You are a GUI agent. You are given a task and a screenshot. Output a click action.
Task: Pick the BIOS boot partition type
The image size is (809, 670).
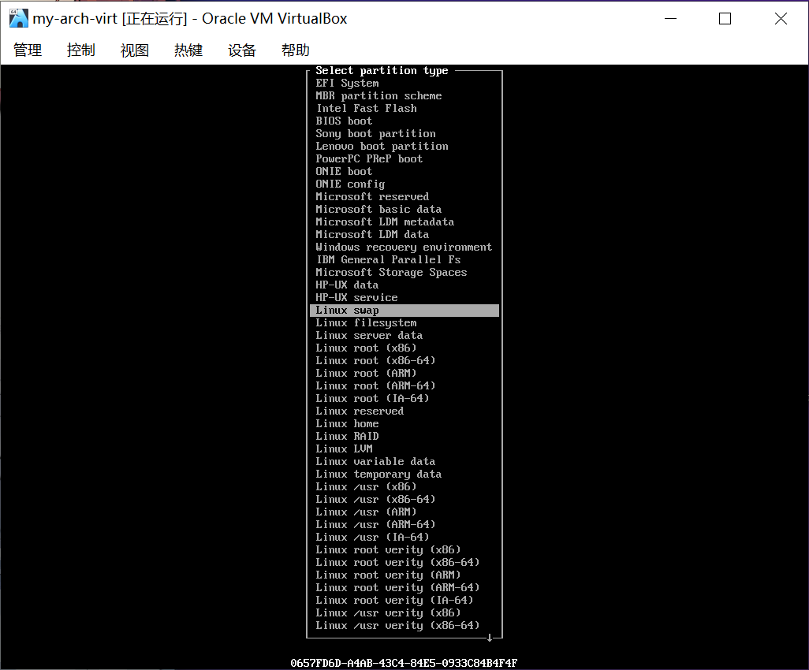click(344, 121)
